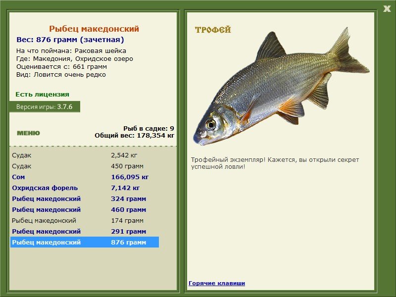Close the trophy window with X

pos(387,9)
